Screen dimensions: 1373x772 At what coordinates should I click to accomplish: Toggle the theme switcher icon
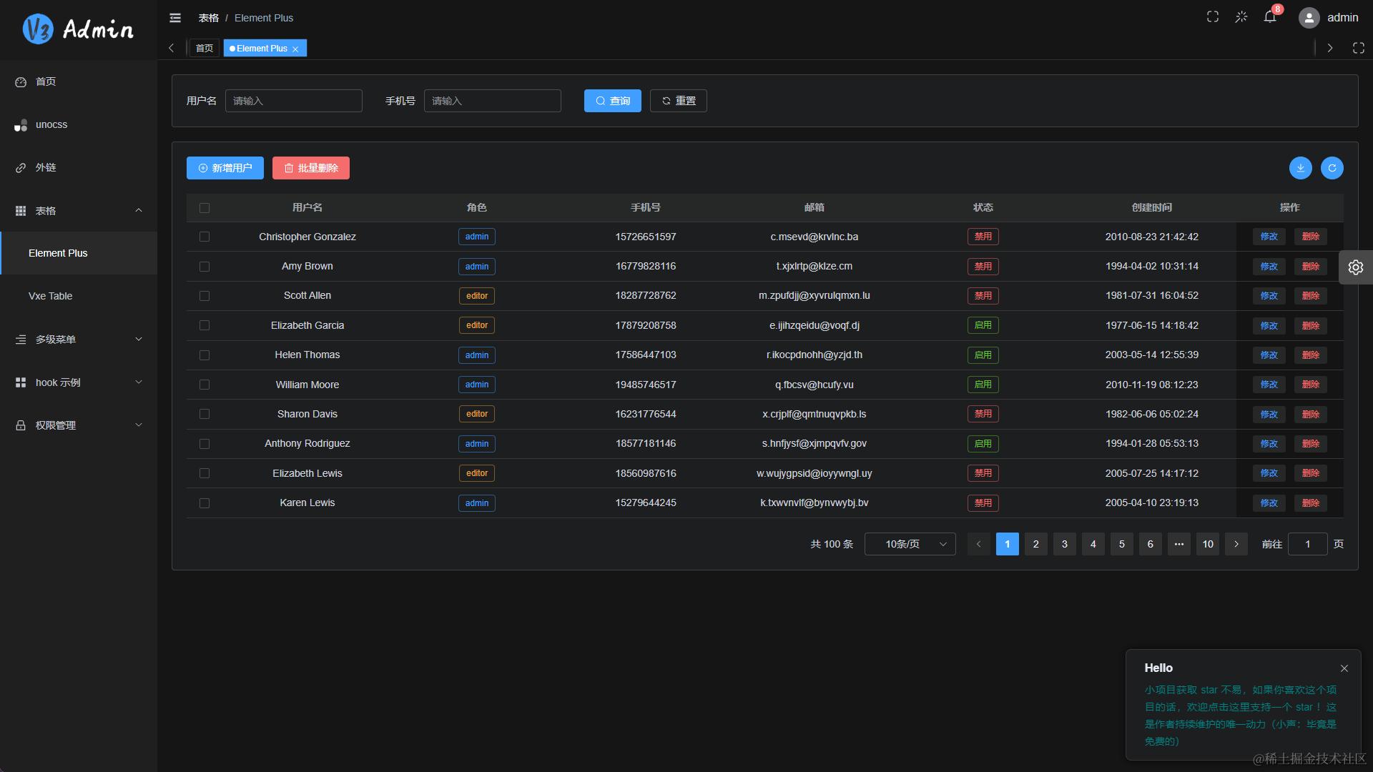pyautogui.click(x=1241, y=17)
